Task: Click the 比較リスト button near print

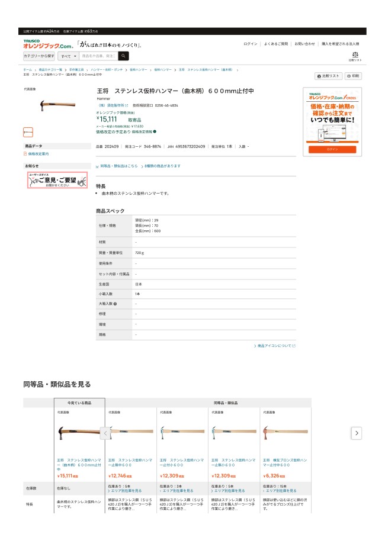Action: tap(328, 76)
